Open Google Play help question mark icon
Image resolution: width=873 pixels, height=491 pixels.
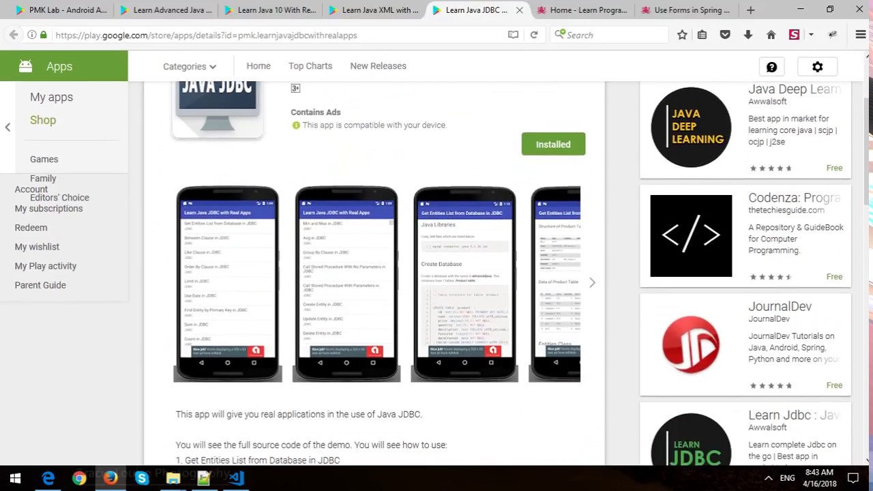coord(771,67)
